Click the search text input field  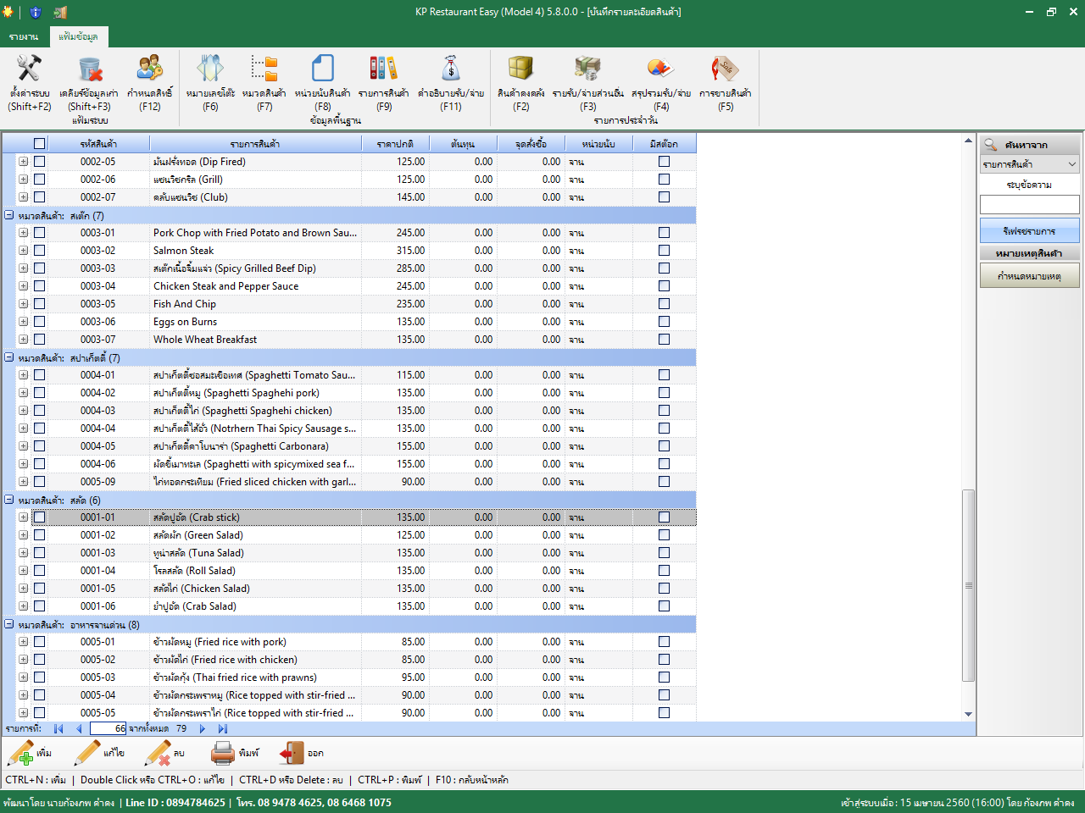[1030, 204]
